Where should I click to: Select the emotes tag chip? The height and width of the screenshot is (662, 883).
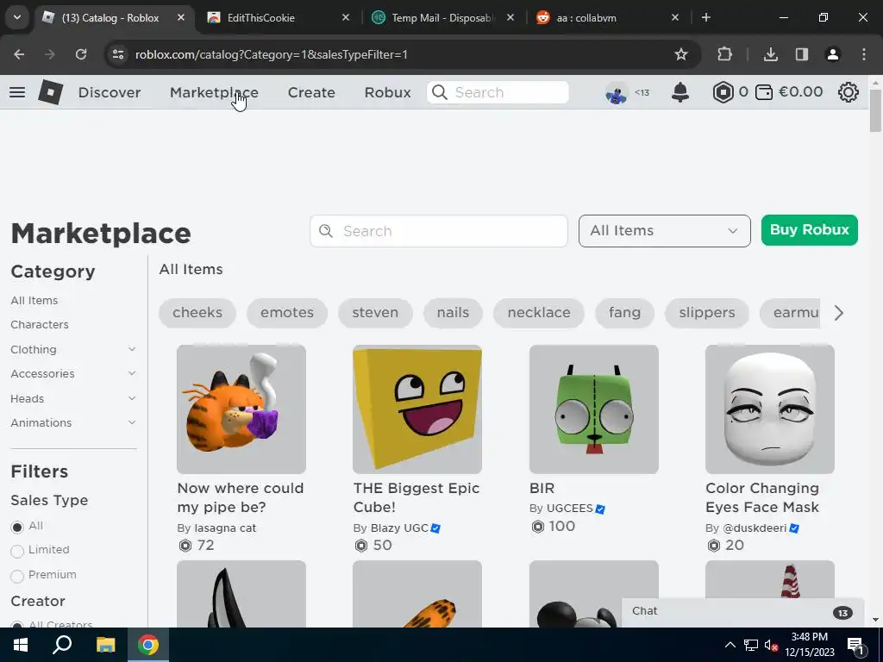(287, 313)
